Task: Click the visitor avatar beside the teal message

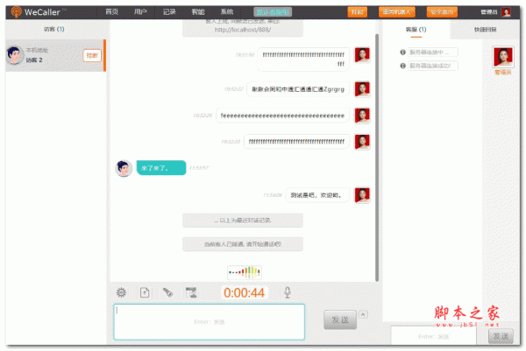Action: (x=124, y=168)
